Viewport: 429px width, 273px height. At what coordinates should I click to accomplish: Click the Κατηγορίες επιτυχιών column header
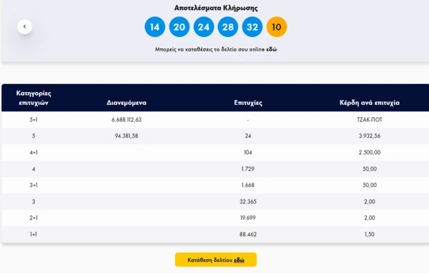[x=33, y=98]
